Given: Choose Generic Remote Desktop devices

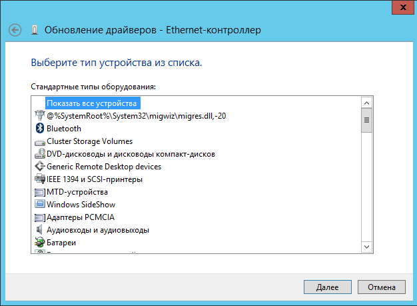Looking at the screenshot, I should pos(103,167).
